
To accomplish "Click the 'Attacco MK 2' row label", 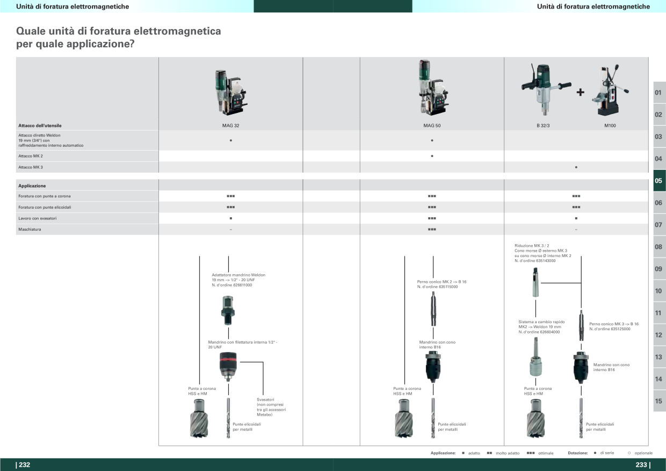I will [x=31, y=156].
